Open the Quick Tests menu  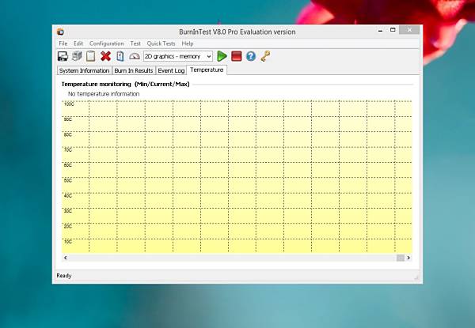(x=161, y=43)
